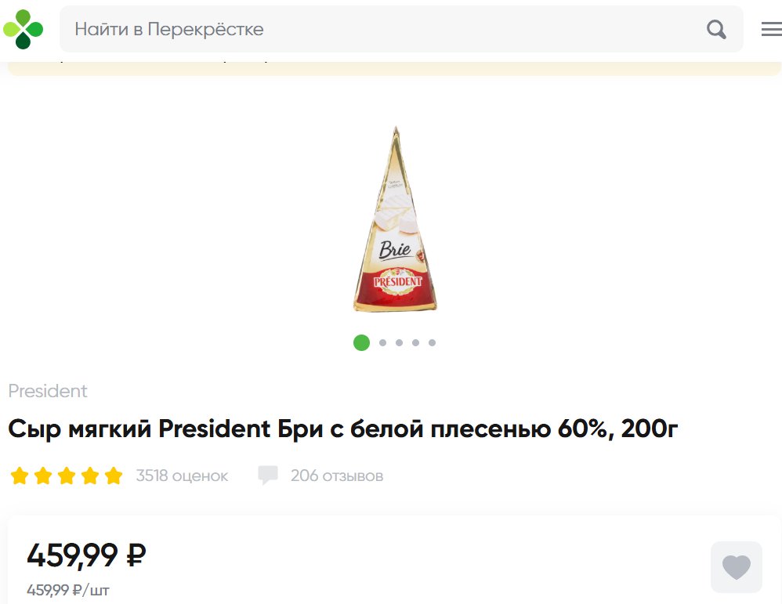This screenshot has width=782, height=604.
Task: Switch to the fourth image dot
Action: 415,342
